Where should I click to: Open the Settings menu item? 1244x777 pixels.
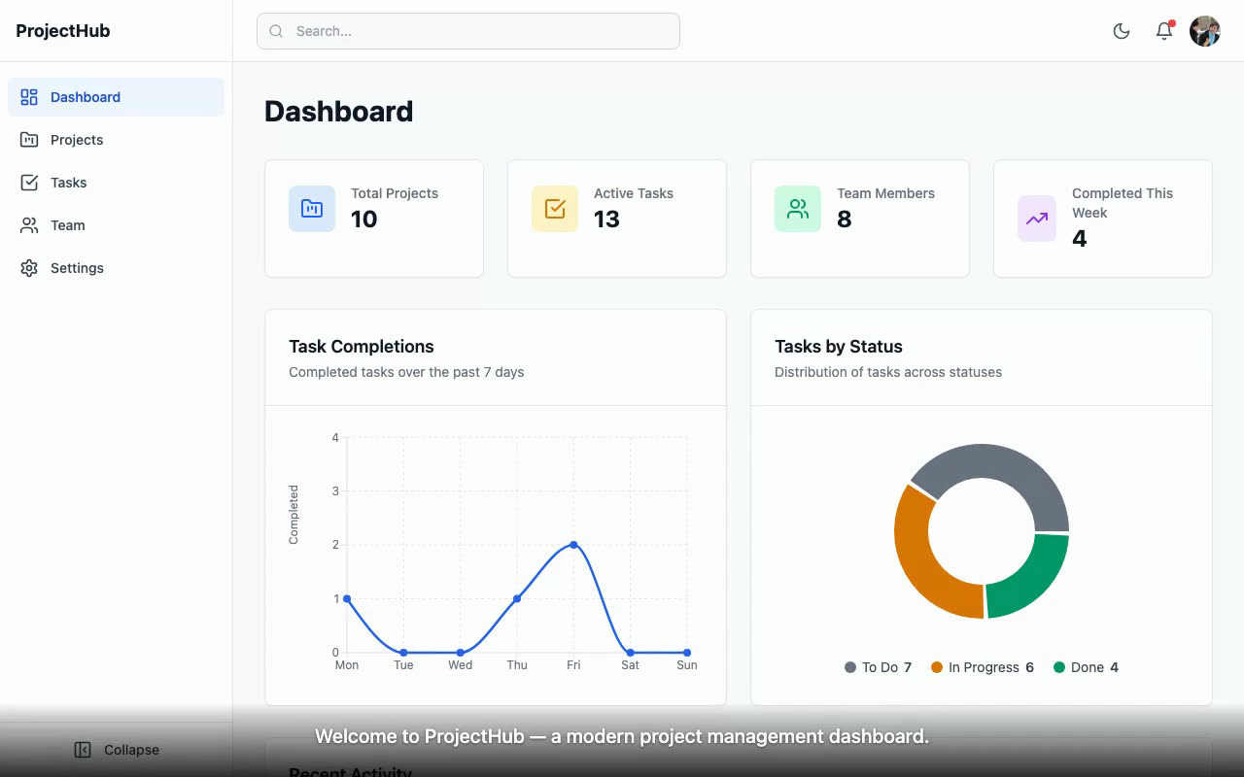pos(116,268)
